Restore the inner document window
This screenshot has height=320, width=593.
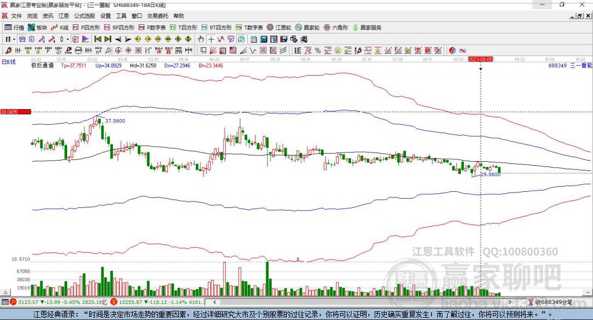coord(580,16)
